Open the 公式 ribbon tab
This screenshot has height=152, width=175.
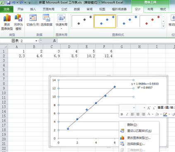(x=64, y=9)
